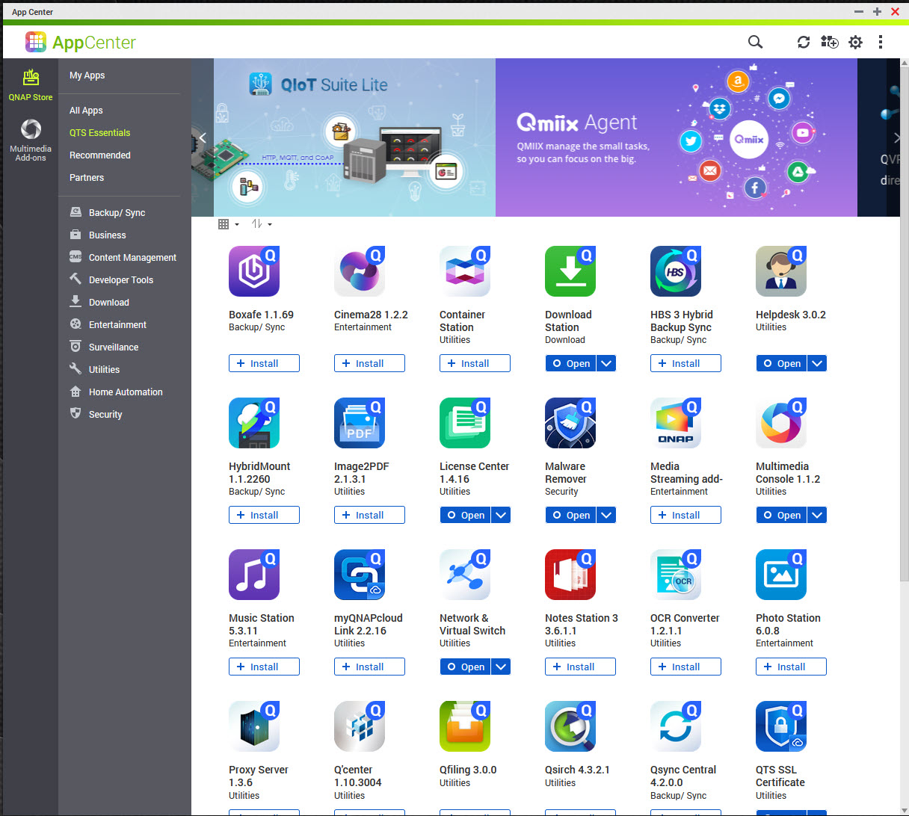
Task: Open Malware Remover app
Action: (570, 515)
